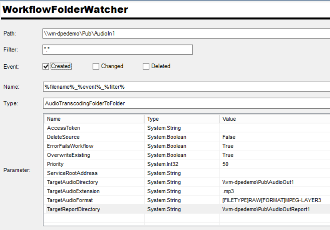The image size is (330, 230).
Task: Sort by the Type column header
Action: point(182,119)
